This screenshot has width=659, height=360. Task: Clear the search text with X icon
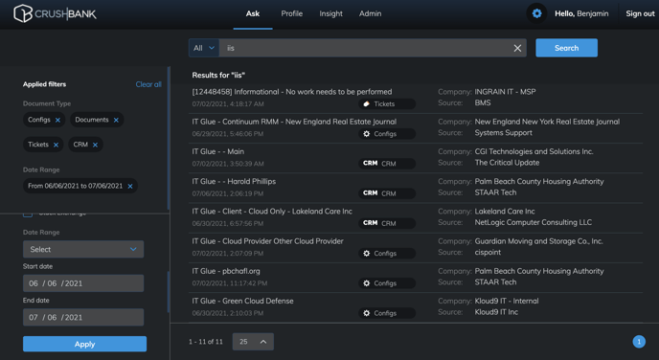click(x=517, y=48)
